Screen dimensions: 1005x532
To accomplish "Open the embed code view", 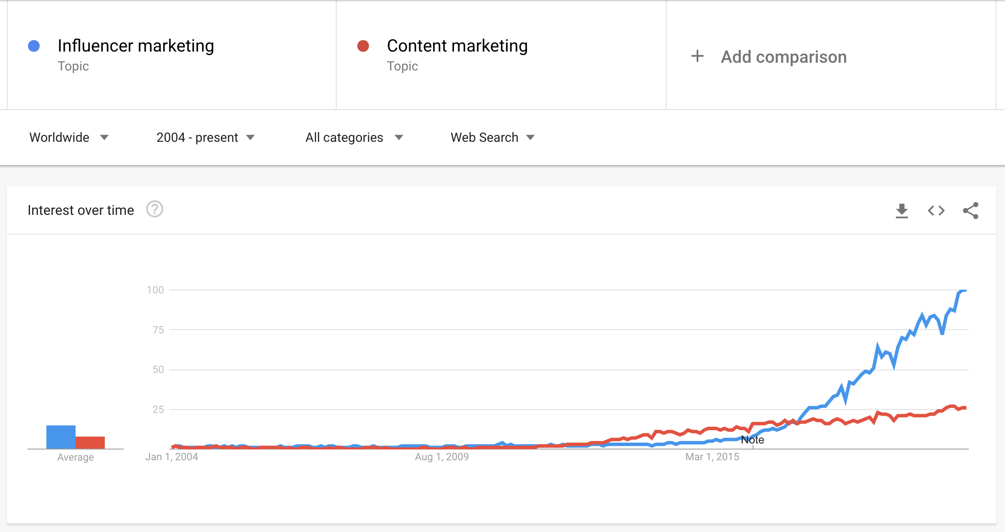I will click(x=935, y=210).
